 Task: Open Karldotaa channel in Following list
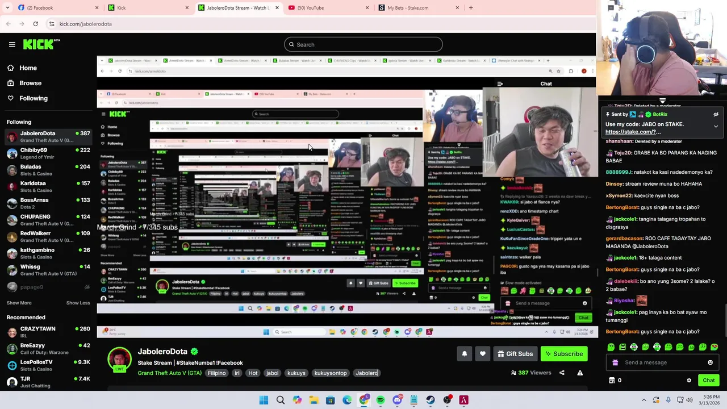tap(48, 187)
